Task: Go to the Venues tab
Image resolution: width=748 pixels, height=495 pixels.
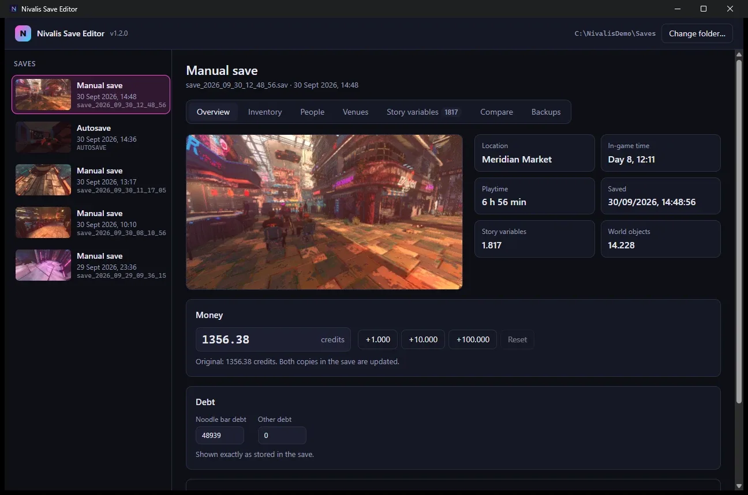Action: coord(356,112)
